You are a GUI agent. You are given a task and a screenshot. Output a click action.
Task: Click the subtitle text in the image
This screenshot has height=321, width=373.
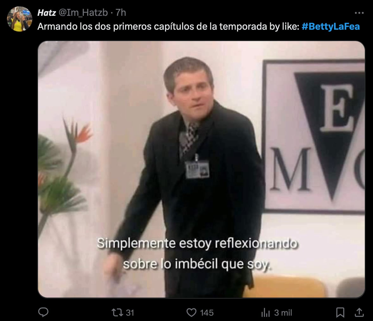197,254
